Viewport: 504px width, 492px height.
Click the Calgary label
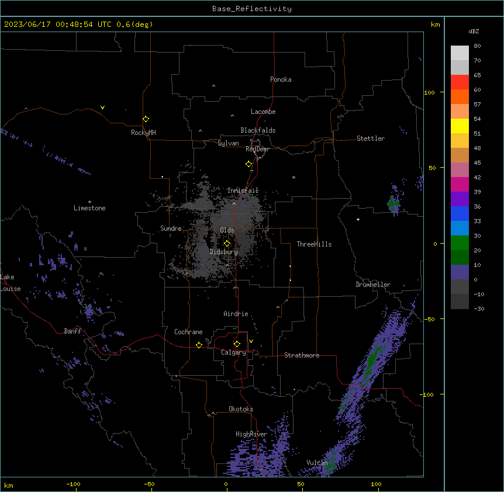click(x=233, y=352)
